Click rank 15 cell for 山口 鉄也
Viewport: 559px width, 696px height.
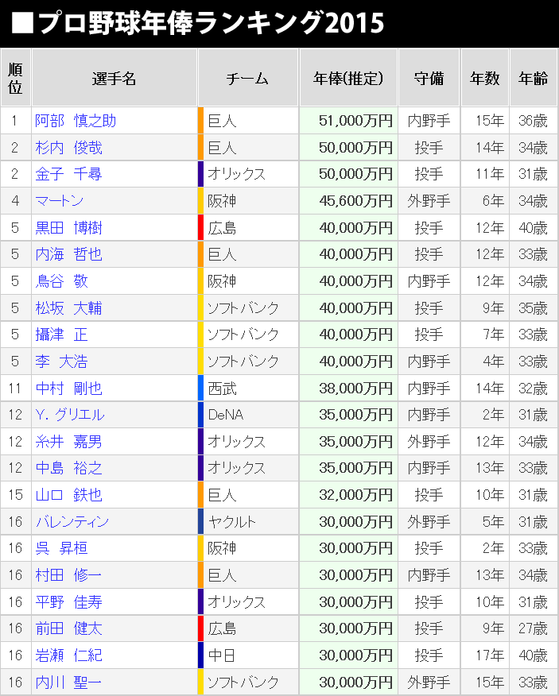(x=16, y=495)
